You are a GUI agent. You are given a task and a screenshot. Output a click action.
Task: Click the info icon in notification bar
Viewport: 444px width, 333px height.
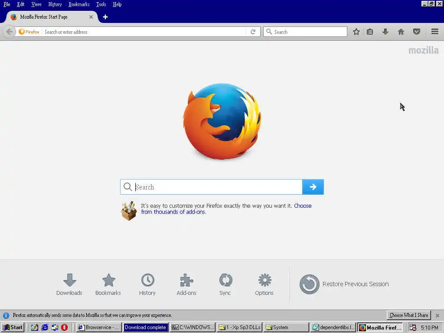[6, 315]
